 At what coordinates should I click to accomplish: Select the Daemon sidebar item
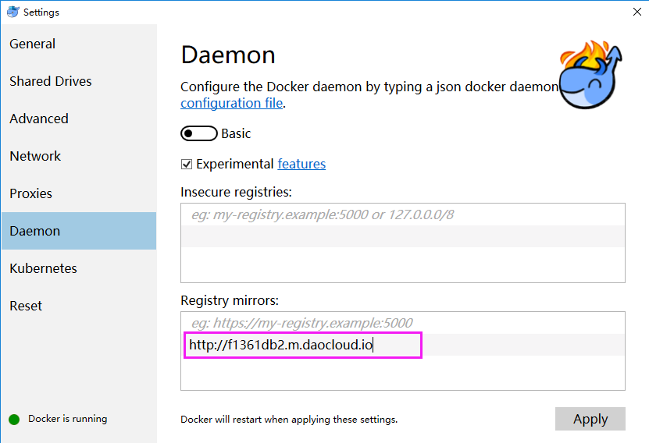[x=35, y=231]
